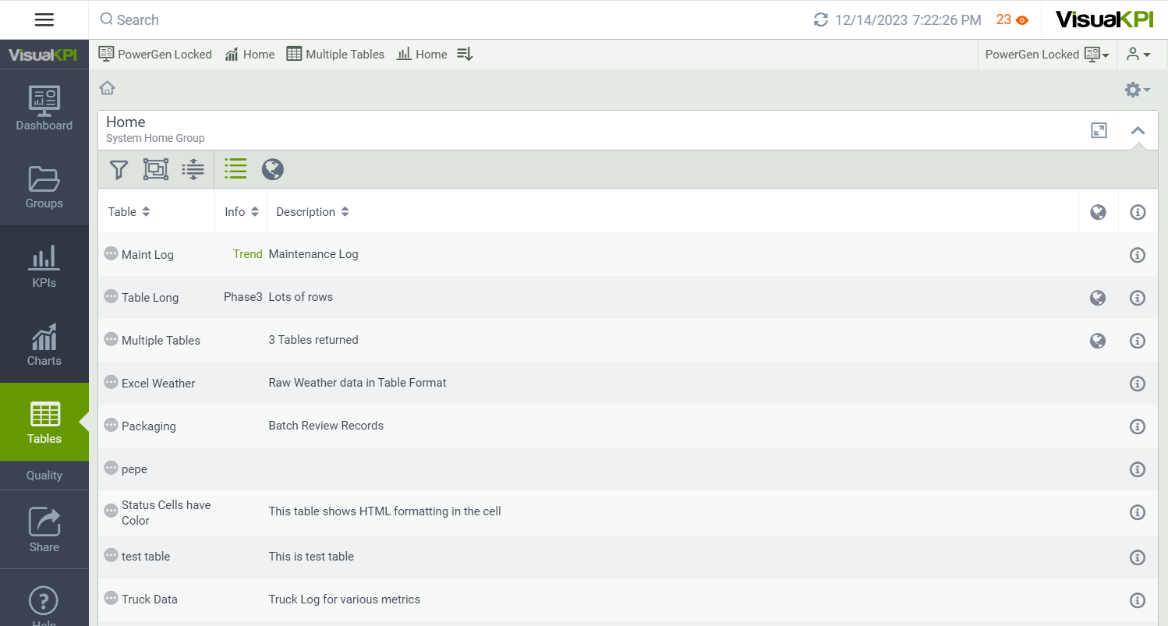The image size is (1168, 626).
Task: Collapse the Home group panel
Action: pos(1138,130)
